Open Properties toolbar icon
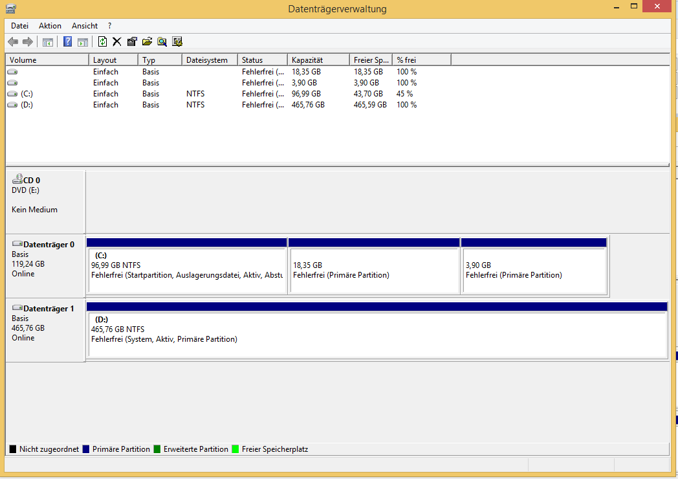 coord(132,41)
